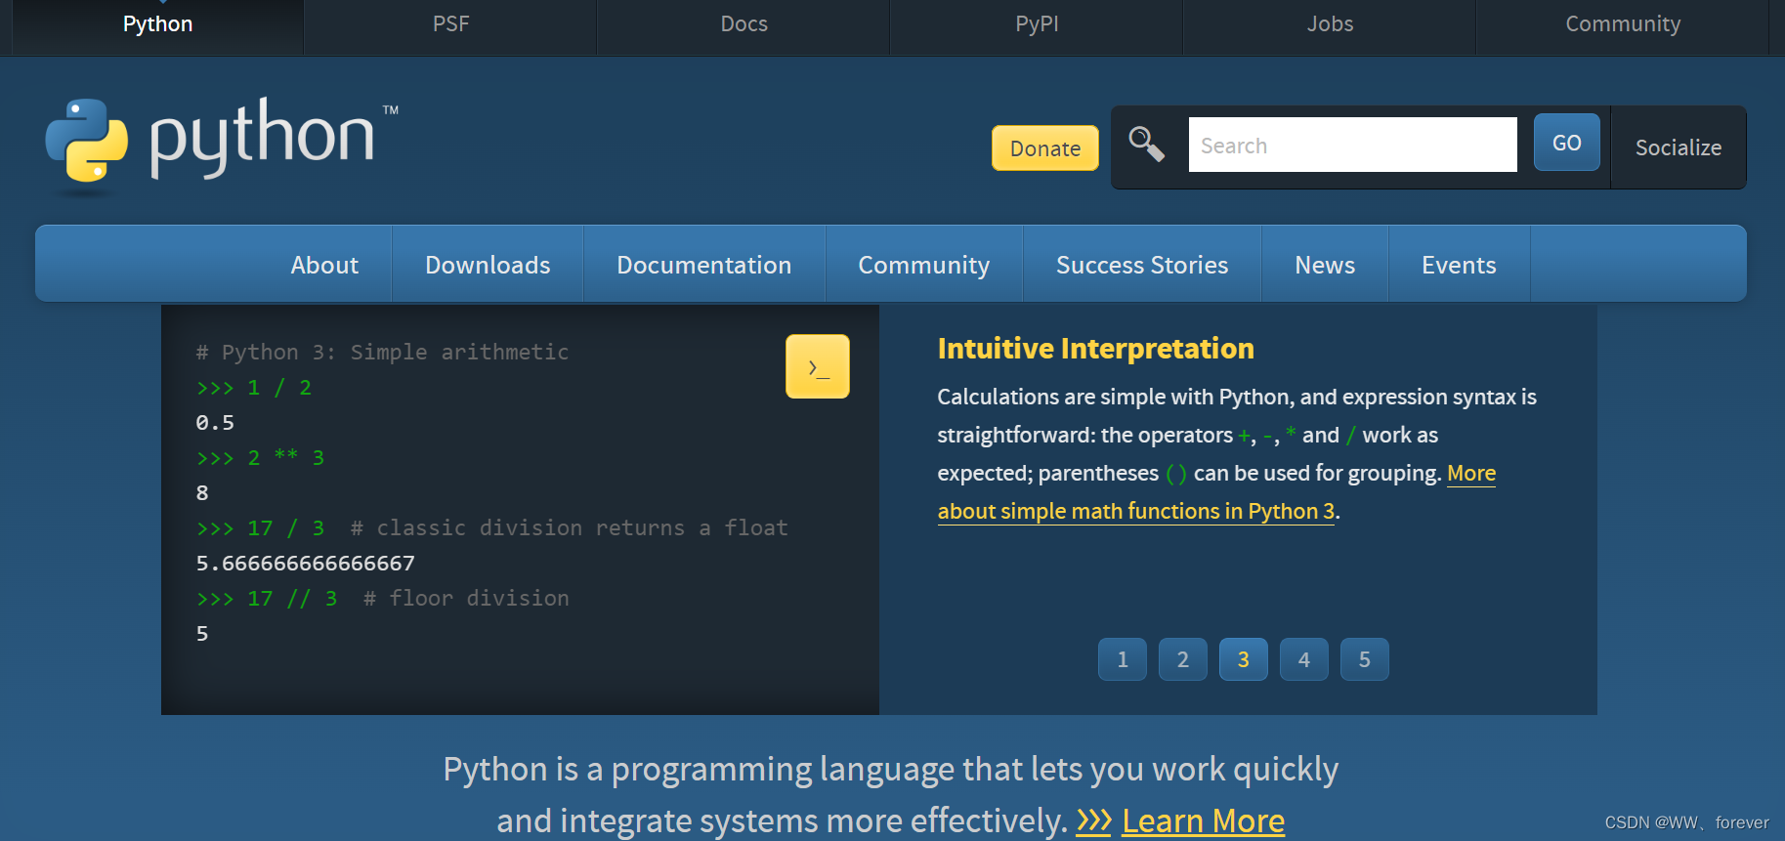Viewport: 1785px width, 841px height.
Task: Click the output 5.666666666666667
Action: [x=305, y=564]
